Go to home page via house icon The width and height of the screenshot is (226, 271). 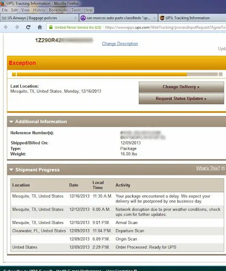point(40,27)
